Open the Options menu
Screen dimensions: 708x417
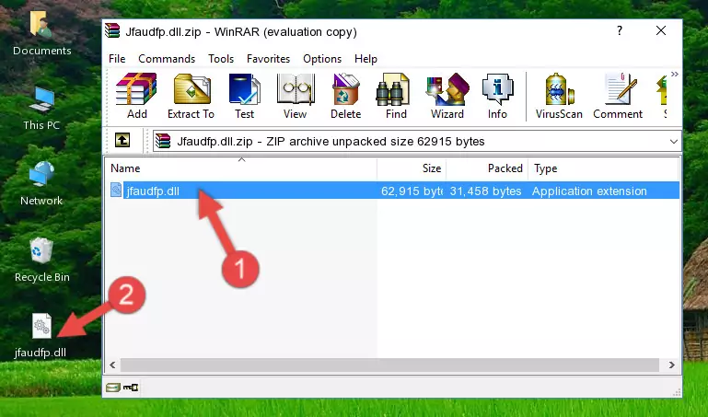pos(322,59)
